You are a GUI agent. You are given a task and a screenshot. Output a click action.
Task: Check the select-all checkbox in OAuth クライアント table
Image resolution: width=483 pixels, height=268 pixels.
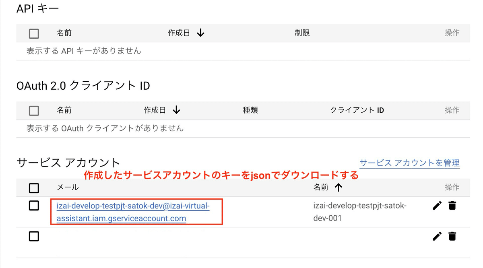click(x=34, y=110)
